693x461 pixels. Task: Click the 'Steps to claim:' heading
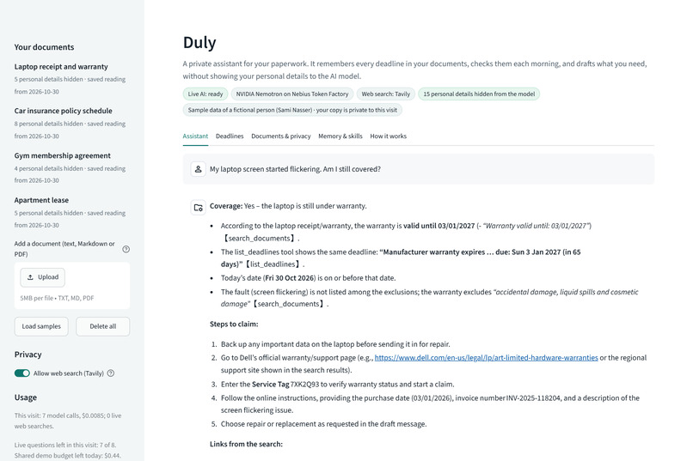(234, 325)
